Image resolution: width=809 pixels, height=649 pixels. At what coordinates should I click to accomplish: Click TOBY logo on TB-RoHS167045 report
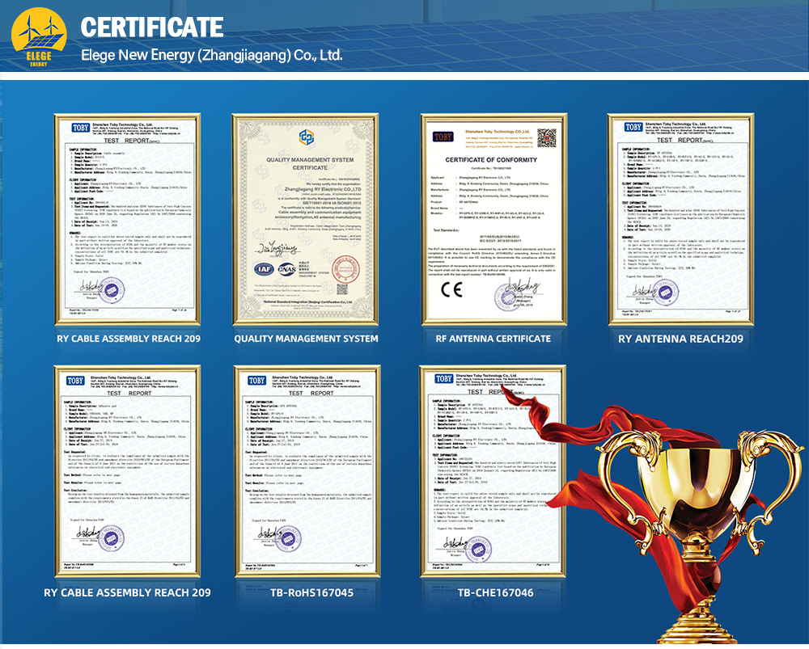click(257, 381)
